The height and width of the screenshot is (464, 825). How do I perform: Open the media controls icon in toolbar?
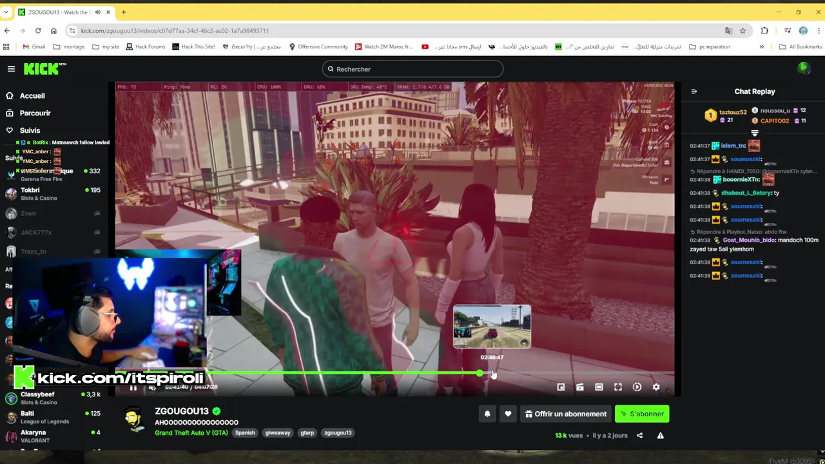788,30
